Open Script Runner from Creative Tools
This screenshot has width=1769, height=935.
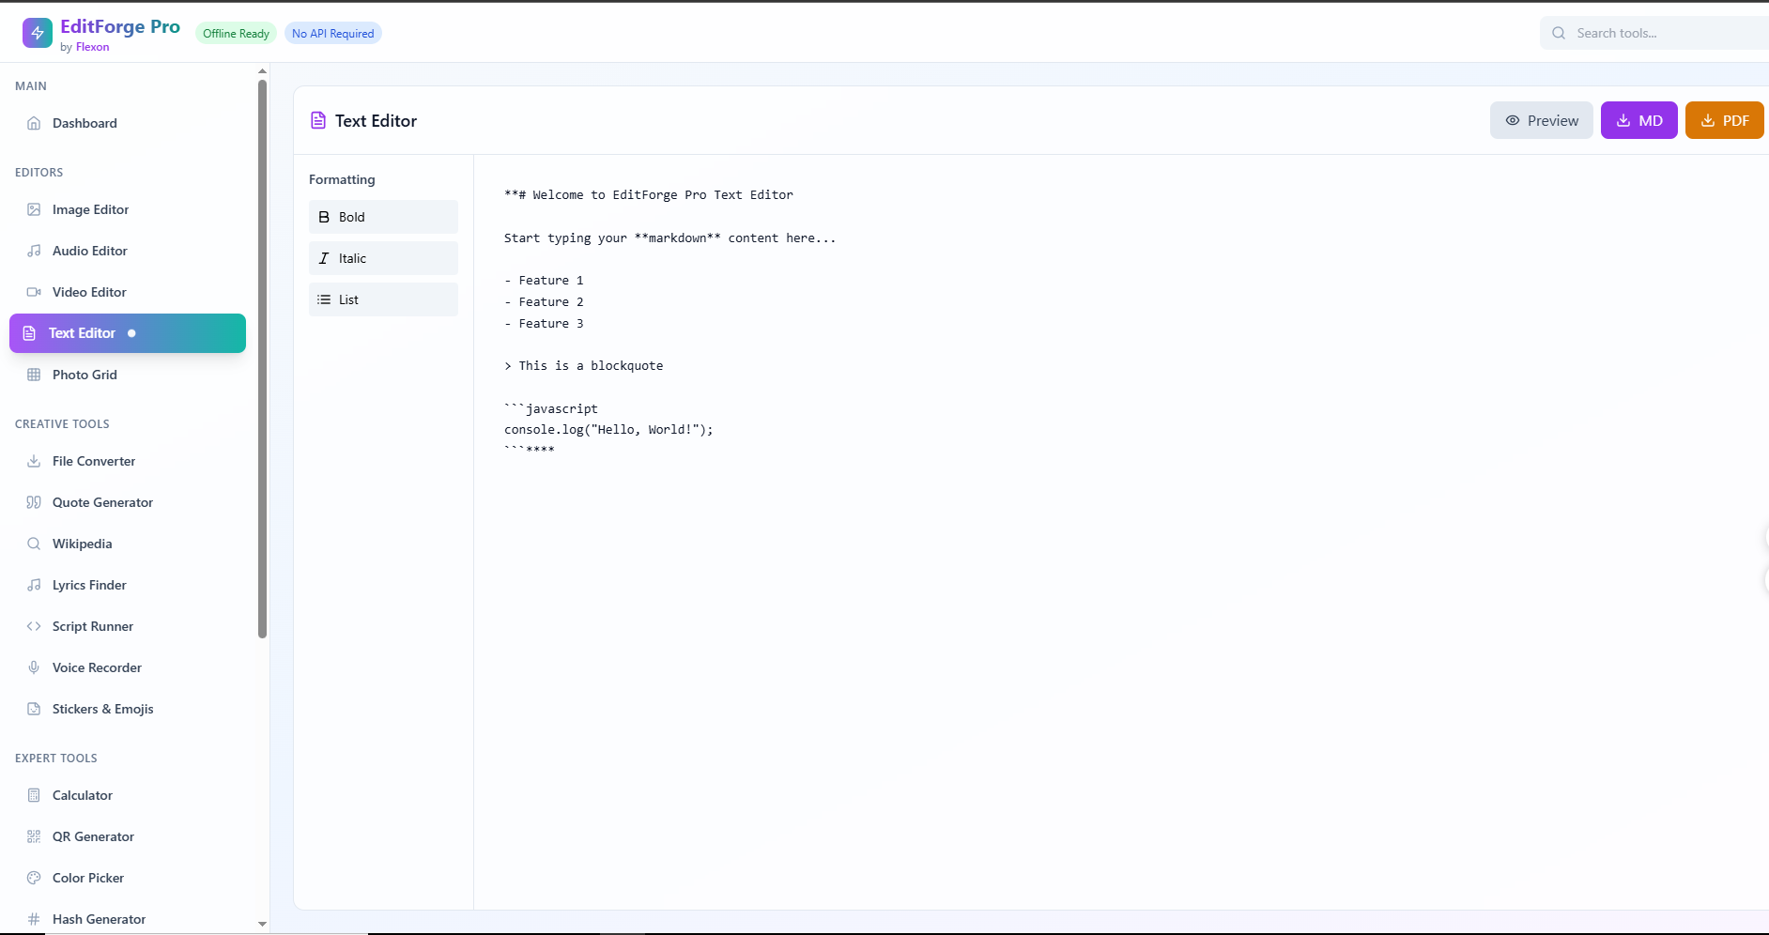click(128, 626)
